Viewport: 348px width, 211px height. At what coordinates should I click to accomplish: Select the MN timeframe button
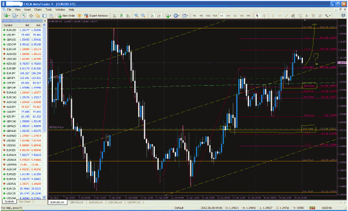tap(248, 16)
